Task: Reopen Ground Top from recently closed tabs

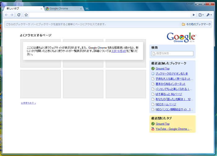Action: pos(162,124)
